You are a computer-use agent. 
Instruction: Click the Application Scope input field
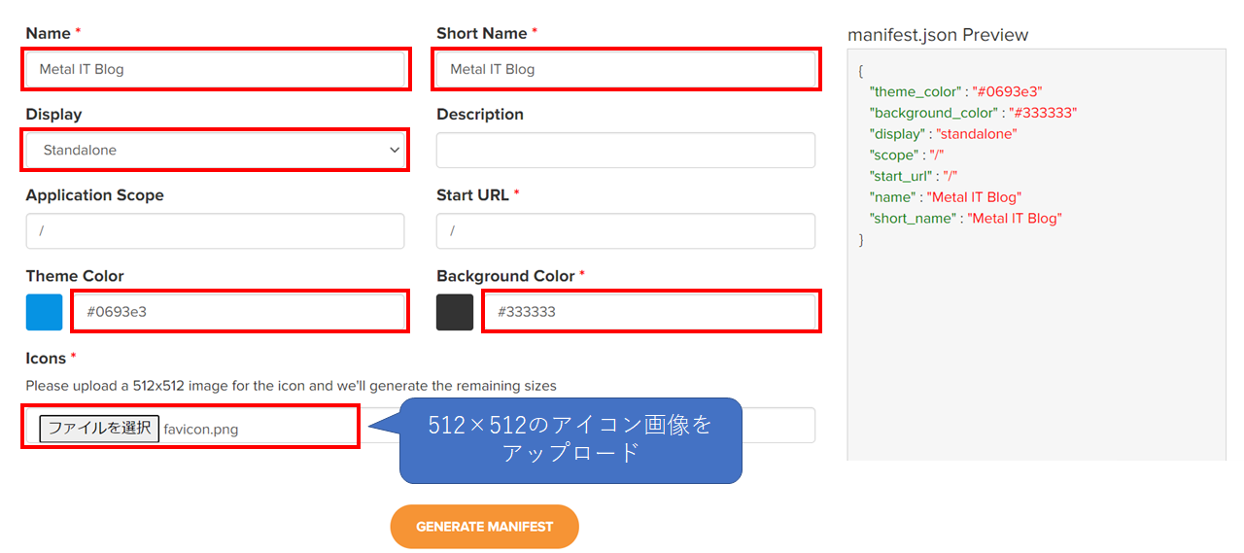click(x=215, y=231)
